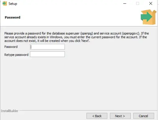Close the Setup window
Image resolution: width=159 pixels, height=120 pixels.
click(x=151, y=3)
